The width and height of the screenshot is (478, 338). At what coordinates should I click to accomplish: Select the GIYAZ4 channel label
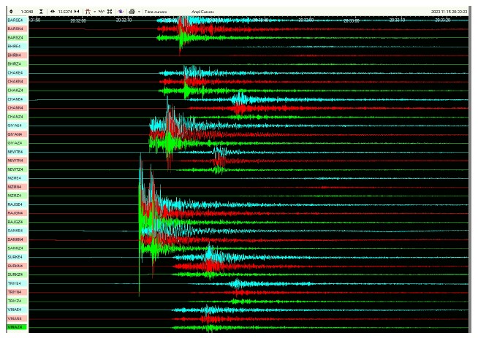(x=15, y=143)
